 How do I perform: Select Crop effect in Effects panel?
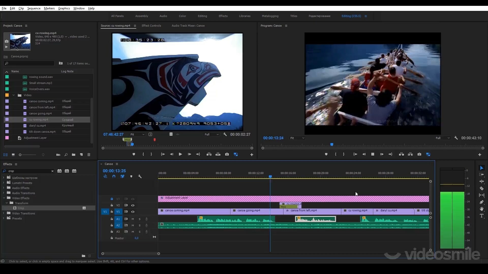point(21,208)
